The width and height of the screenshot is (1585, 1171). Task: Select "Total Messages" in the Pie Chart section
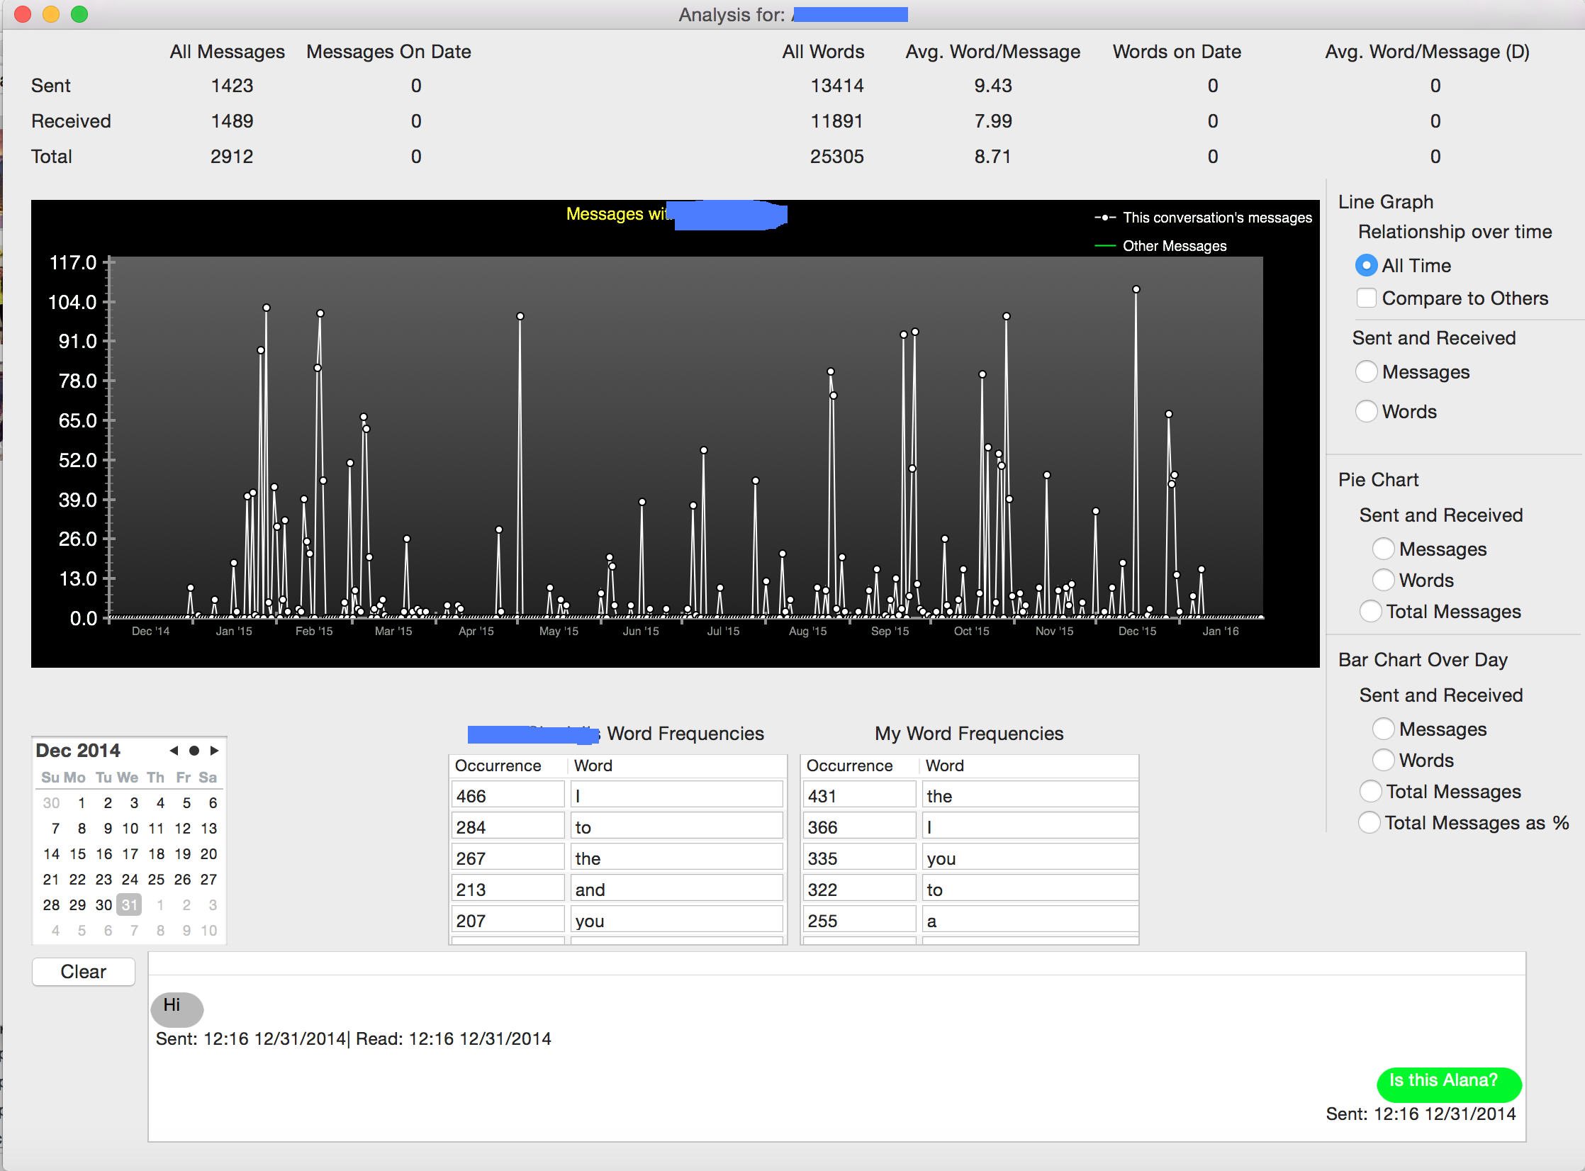(x=1370, y=611)
